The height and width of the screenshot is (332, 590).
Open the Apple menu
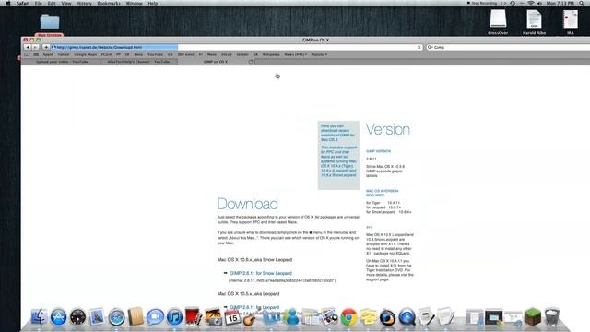coord(8,3)
